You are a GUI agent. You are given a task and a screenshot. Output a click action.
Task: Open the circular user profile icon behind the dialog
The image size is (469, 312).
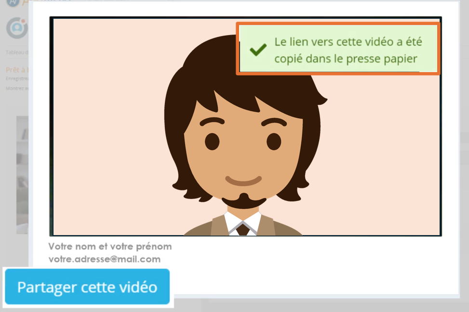coord(17,28)
